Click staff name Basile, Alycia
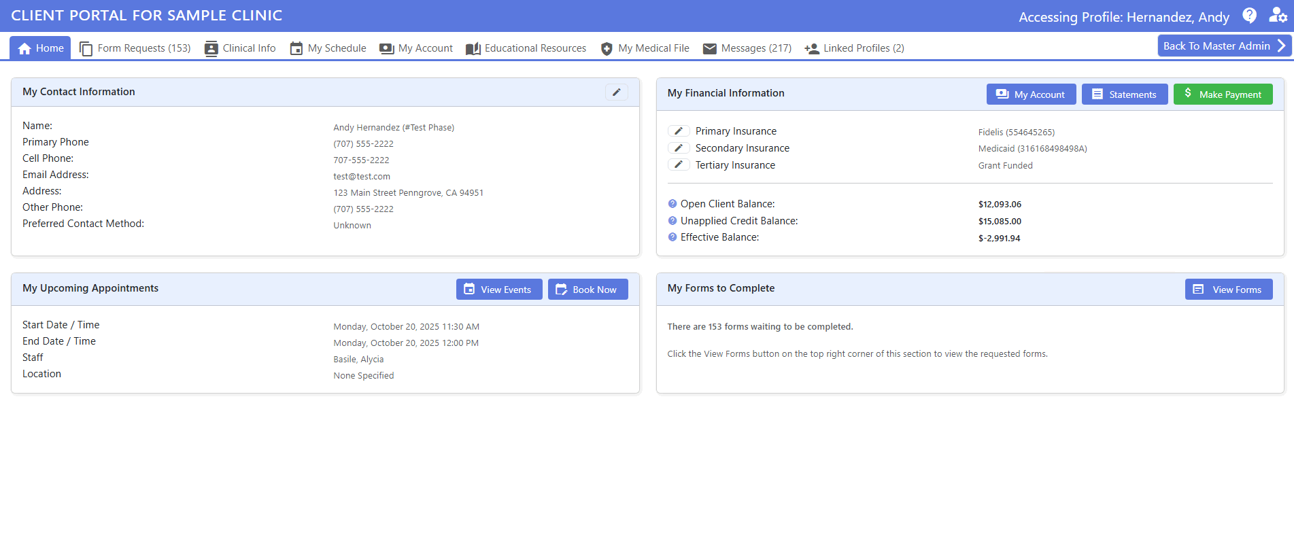The width and height of the screenshot is (1294, 556). 358,360
